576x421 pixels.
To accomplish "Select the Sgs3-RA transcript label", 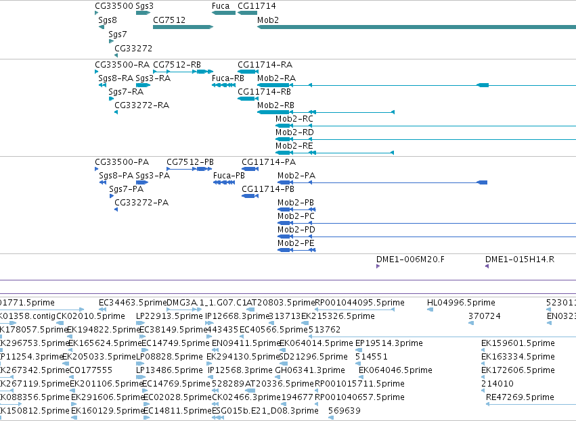I will pos(153,78).
